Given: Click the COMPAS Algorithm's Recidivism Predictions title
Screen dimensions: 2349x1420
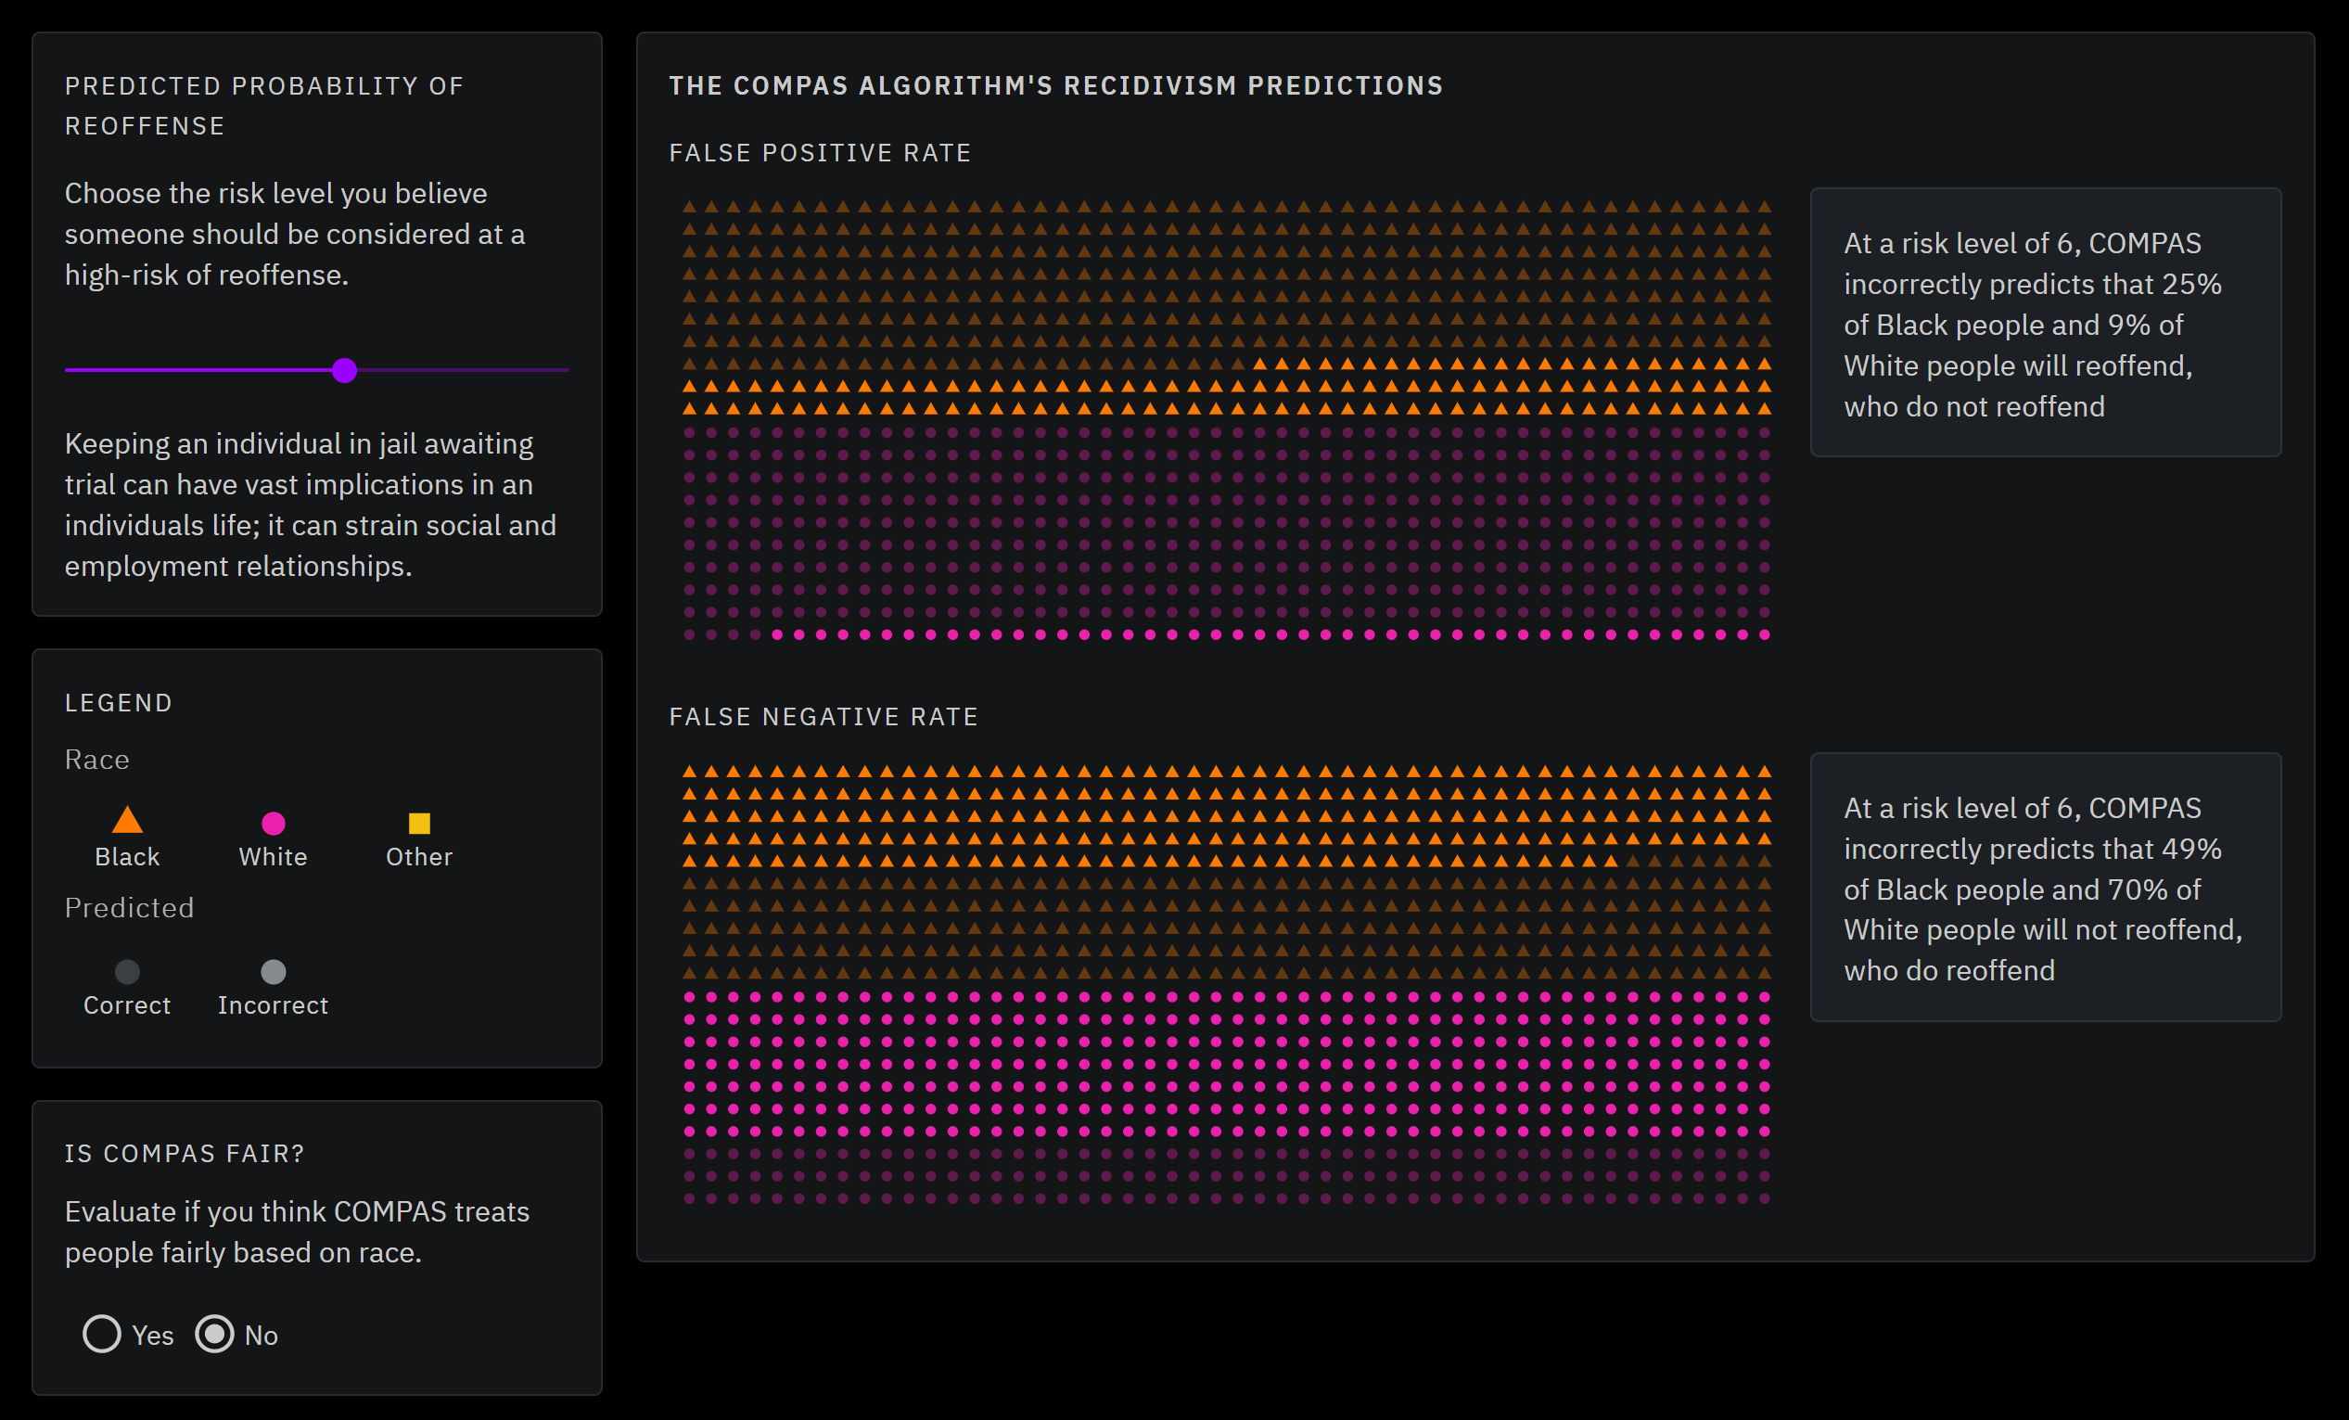Looking at the screenshot, I should coord(1055,86).
